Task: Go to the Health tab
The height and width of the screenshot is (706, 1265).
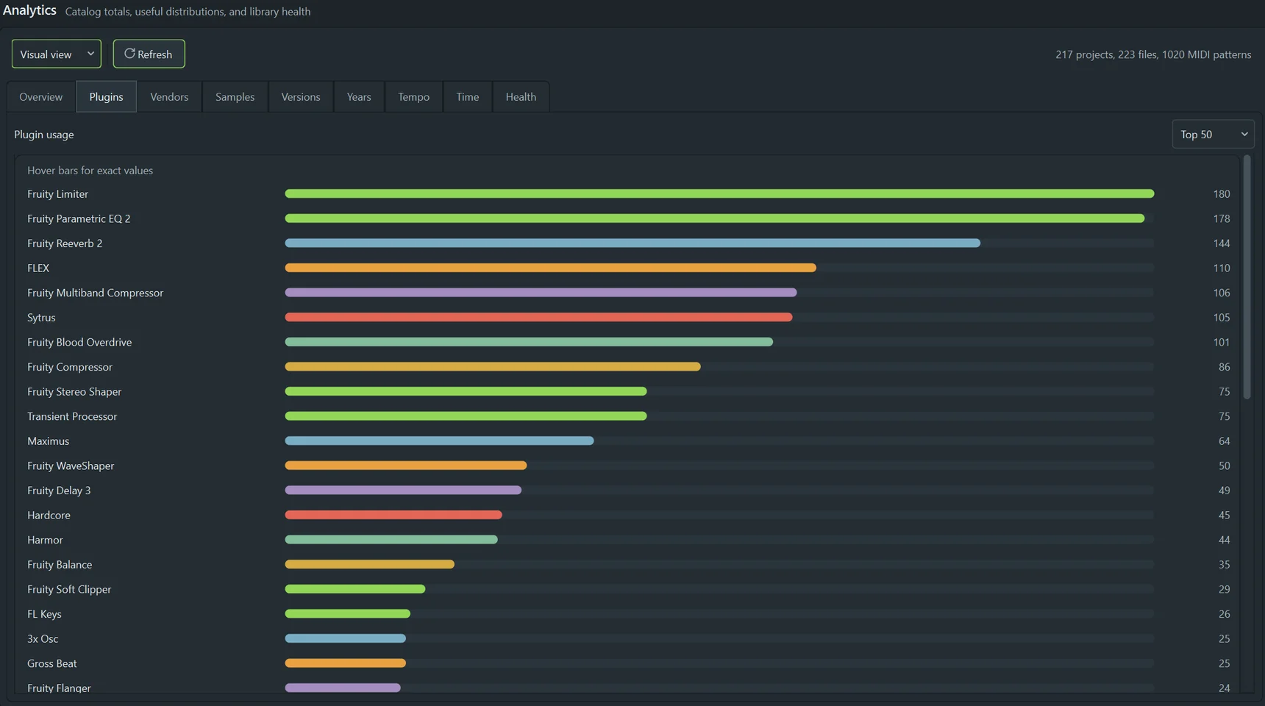Action: 521,96
